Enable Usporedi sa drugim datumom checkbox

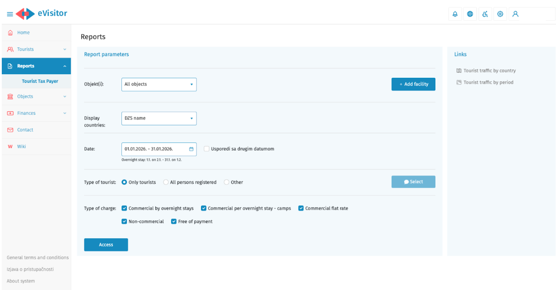click(x=206, y=149)
